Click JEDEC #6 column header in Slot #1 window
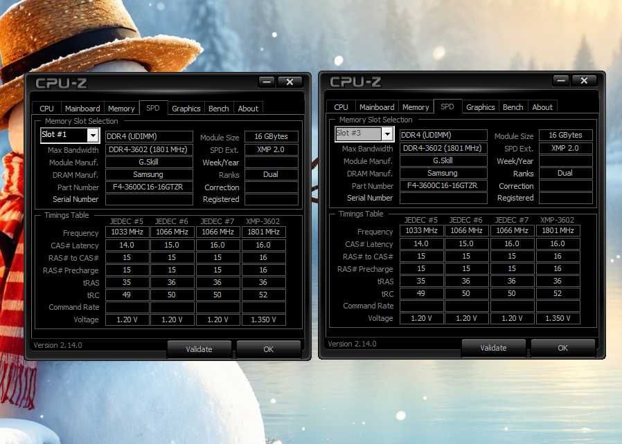This screenshot has width=622, height=444. (x=171, y=221)
